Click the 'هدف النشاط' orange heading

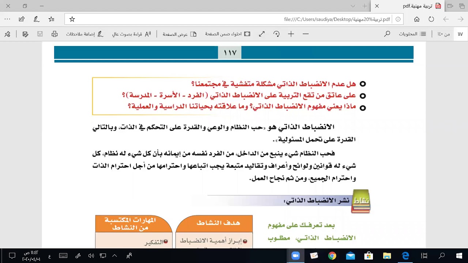coord(218,223)
